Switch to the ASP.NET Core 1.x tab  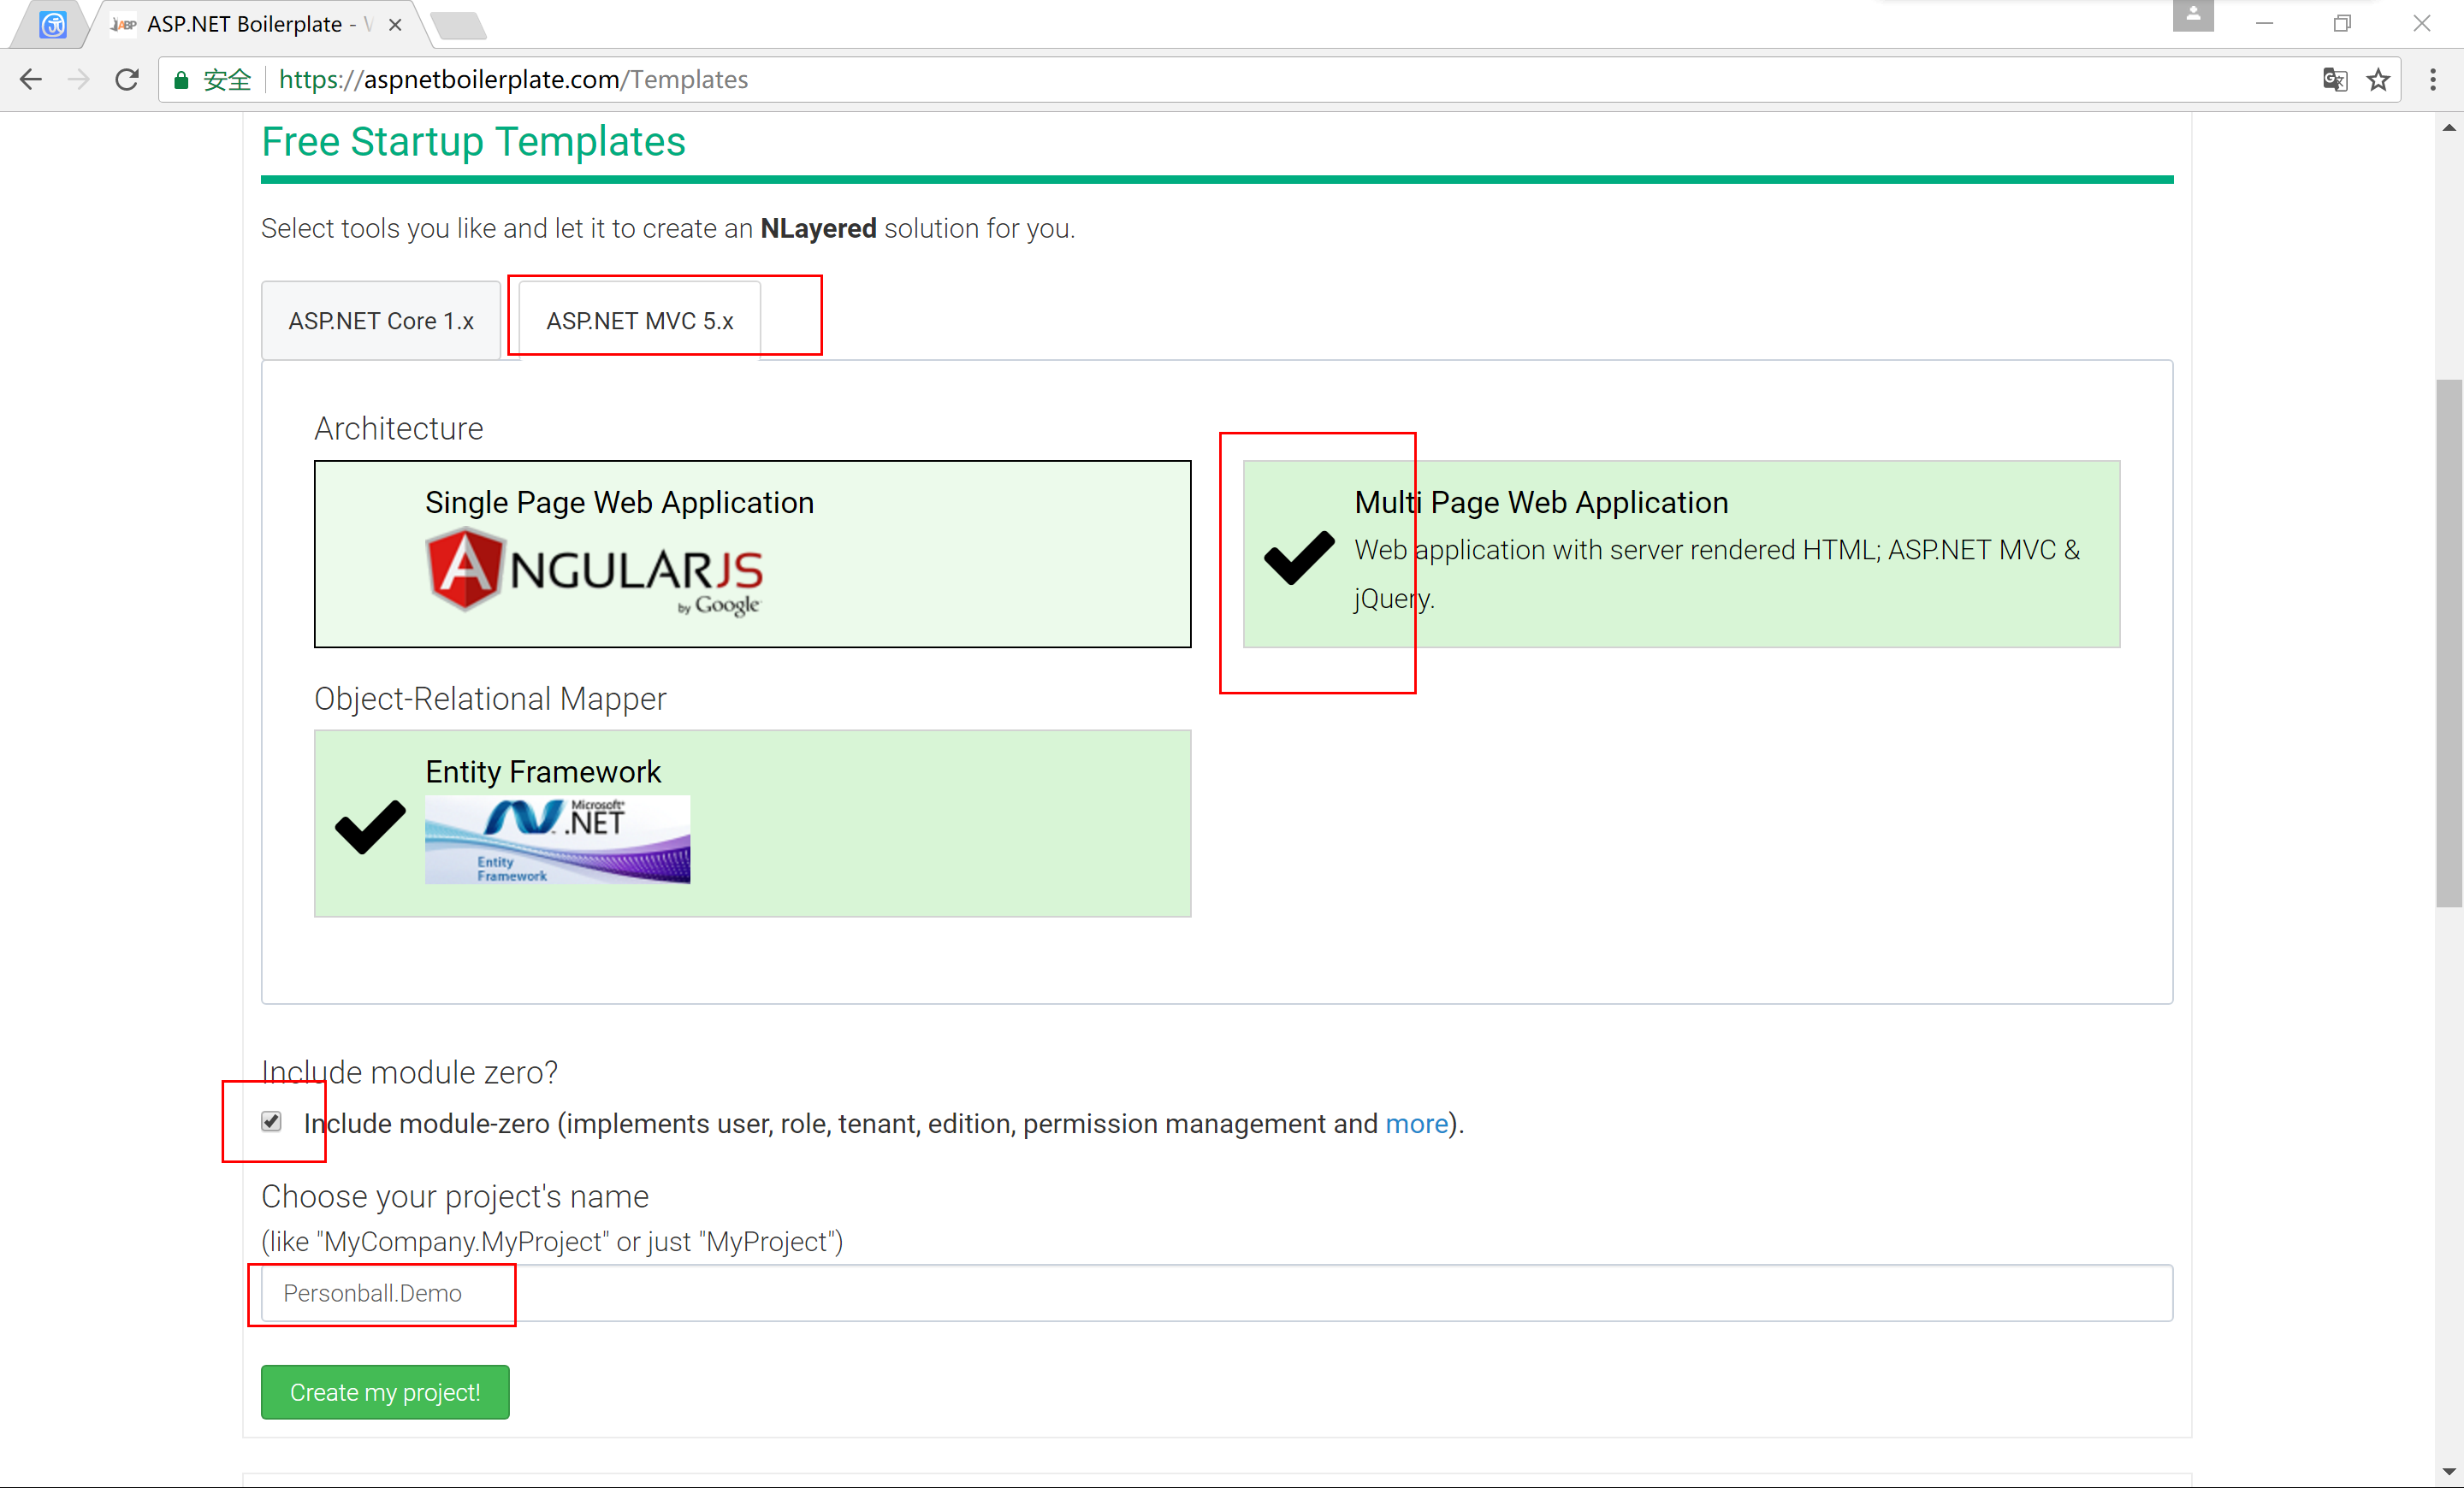click(x=381, y=321)
